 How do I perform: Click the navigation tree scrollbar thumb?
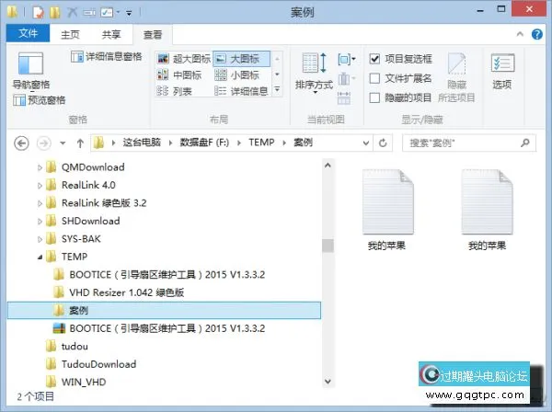pos(328,246)
